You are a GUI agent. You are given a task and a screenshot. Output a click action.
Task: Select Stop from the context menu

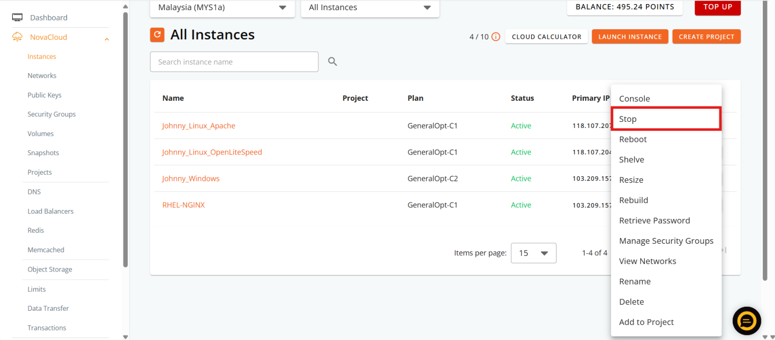[x=666, y=119]
